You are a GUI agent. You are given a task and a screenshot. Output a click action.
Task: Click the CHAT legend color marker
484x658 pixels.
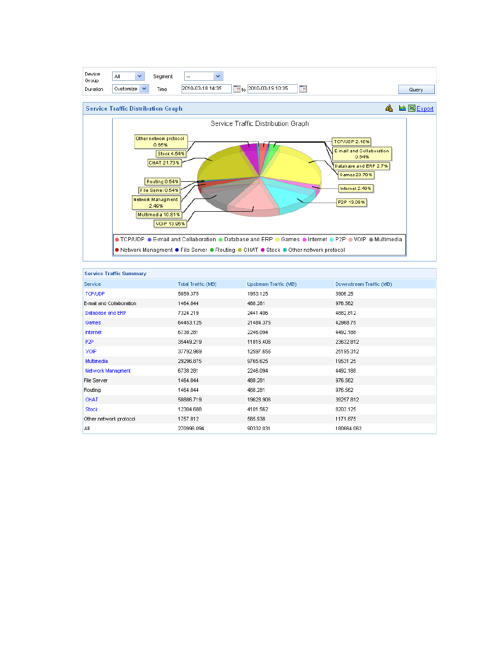[240, 250]
